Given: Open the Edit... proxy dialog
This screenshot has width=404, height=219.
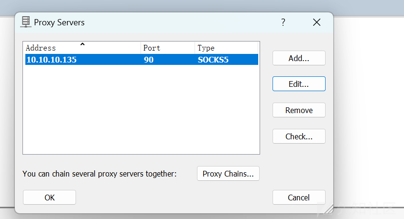Looking at the screenshot, I should coord(299,84).
